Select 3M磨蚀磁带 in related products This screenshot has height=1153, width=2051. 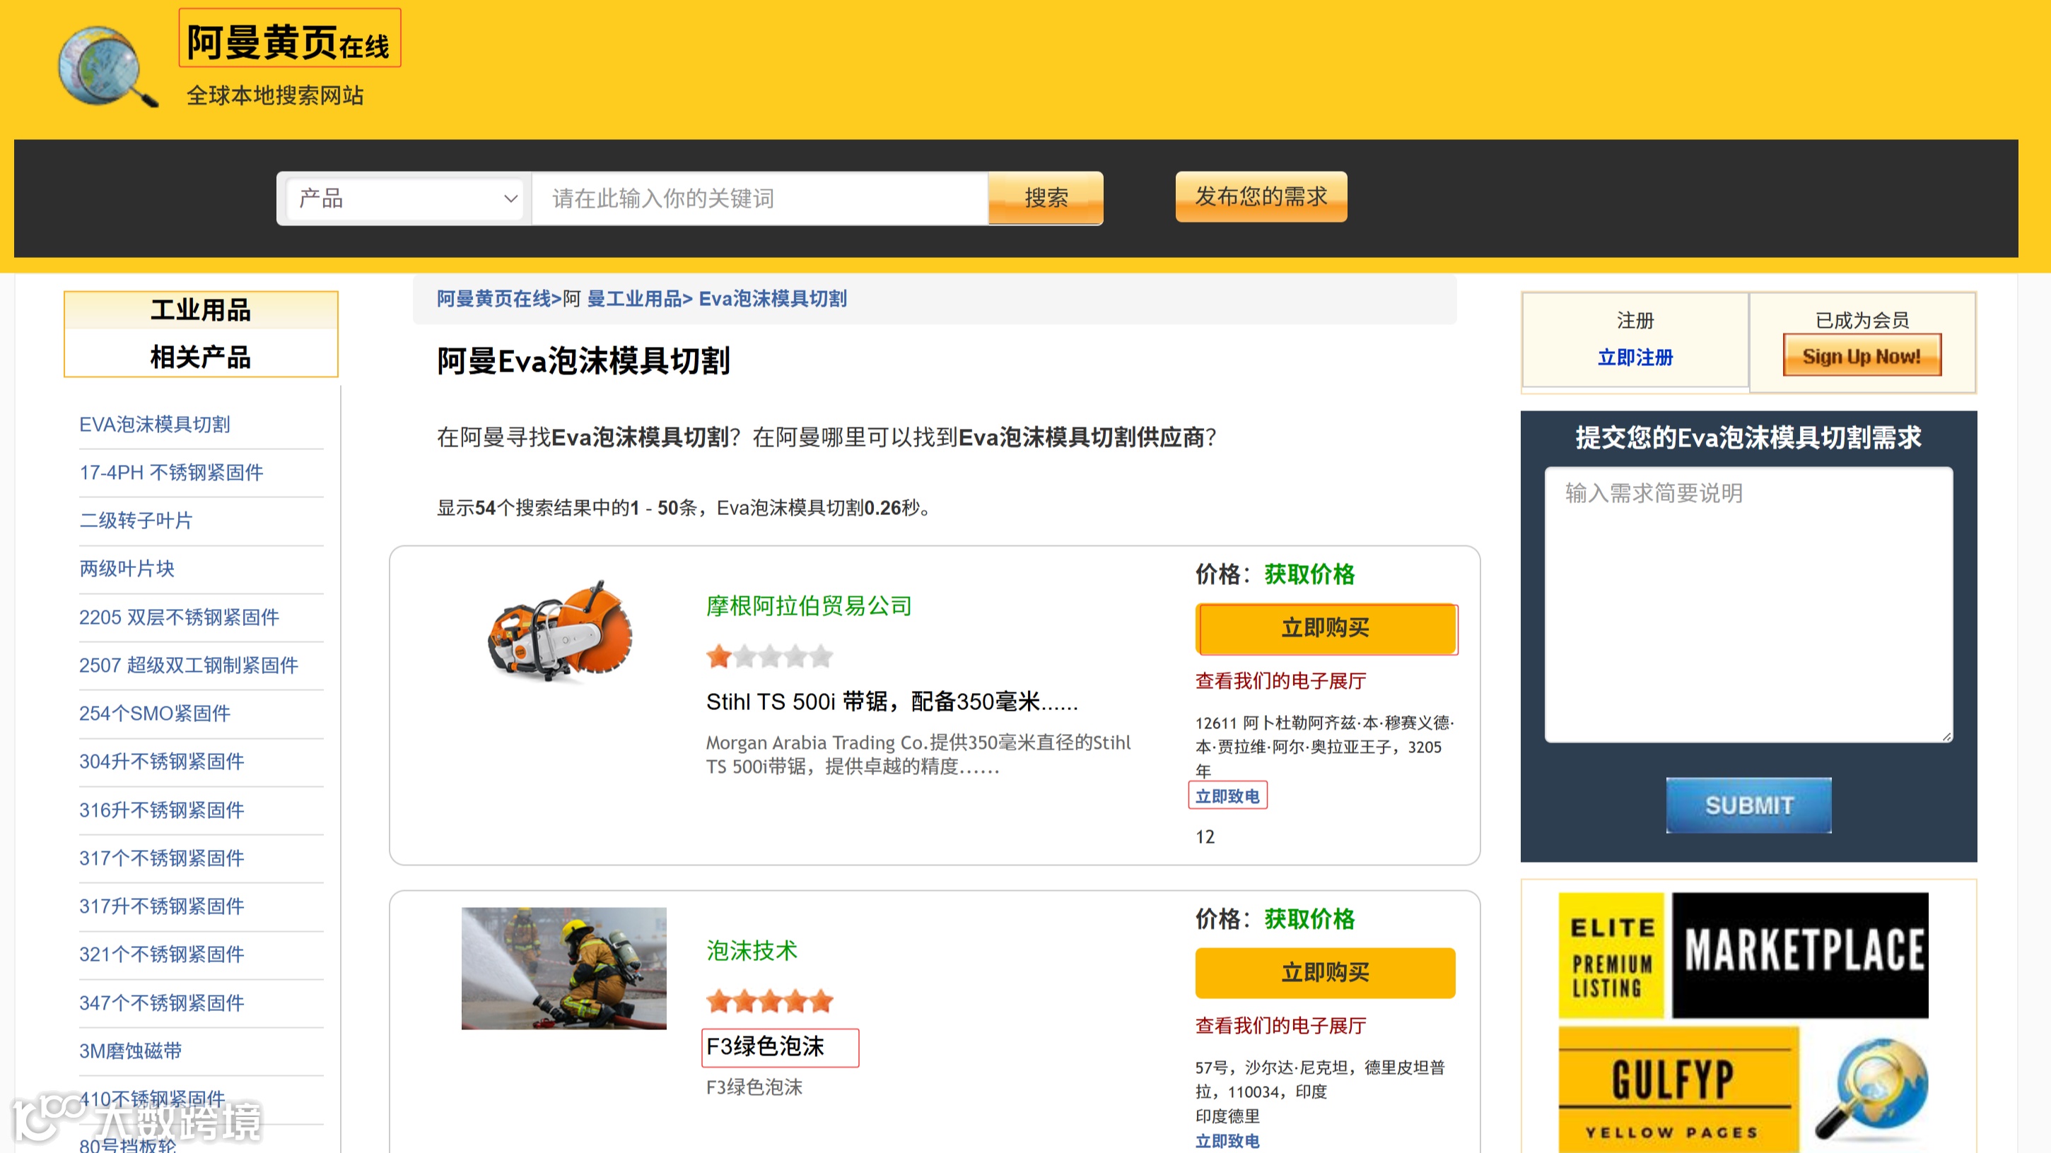pos(131,1051)
